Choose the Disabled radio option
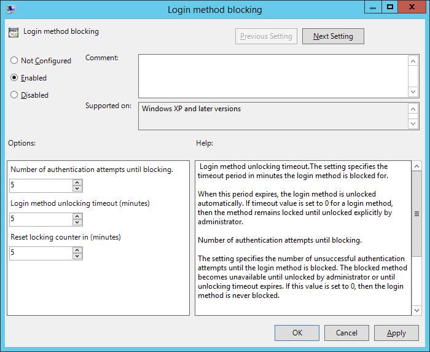The width and height of the screenshot is (430, 352). coord(14,95)
